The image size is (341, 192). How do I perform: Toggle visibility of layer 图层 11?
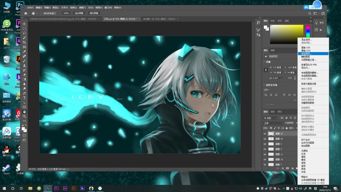(x=265, y=154)
